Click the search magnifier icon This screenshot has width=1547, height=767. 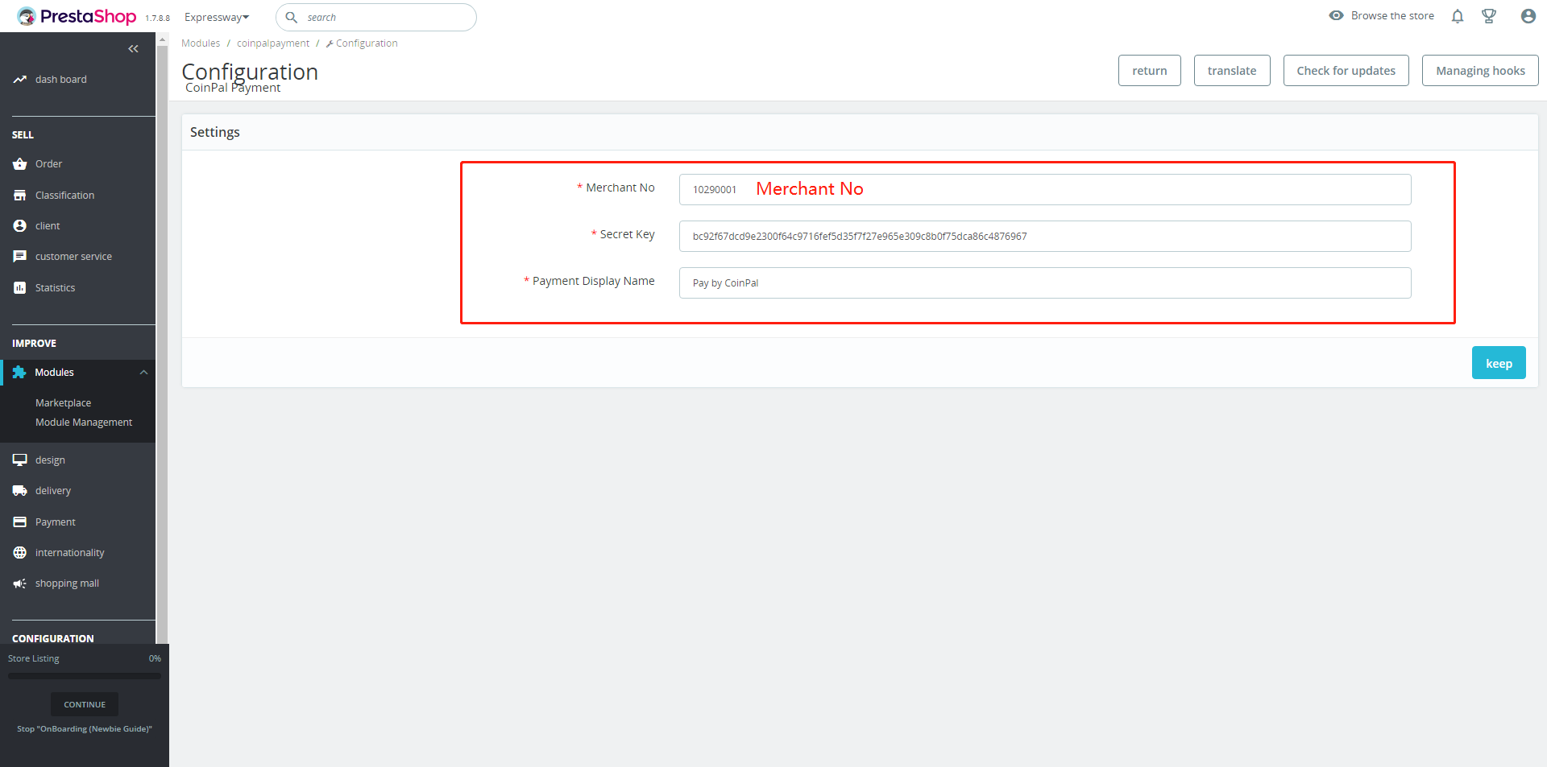coord(292,17)
